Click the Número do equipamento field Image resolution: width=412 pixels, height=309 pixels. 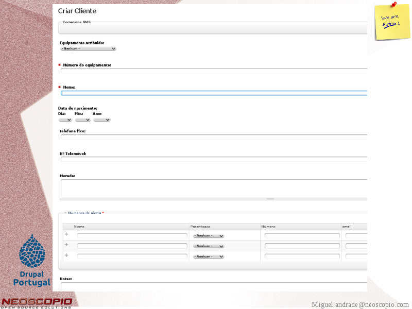tap(214, 71)
